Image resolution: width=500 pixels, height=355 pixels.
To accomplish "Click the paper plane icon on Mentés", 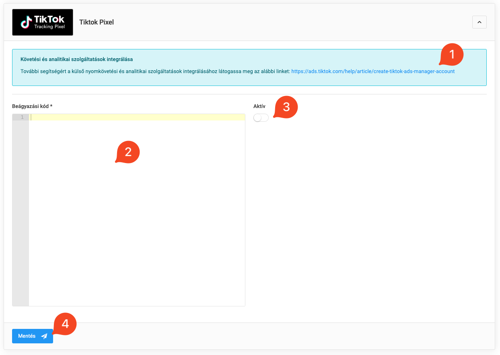I will [44, 336].
